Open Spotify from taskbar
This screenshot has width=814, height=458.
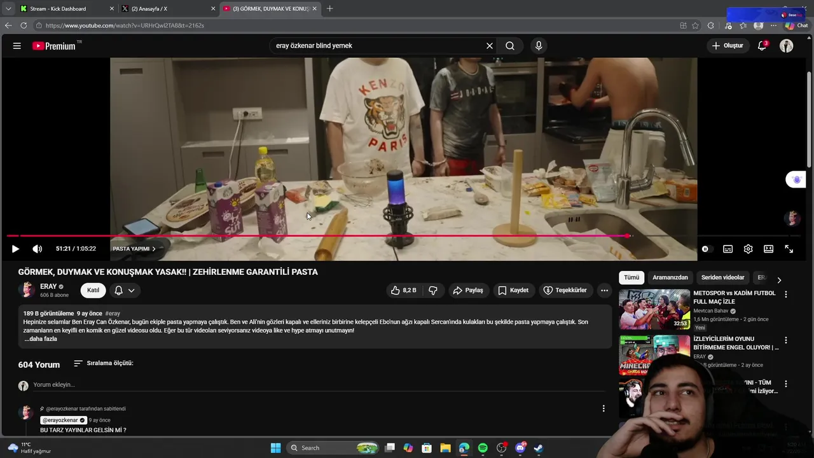483,448
